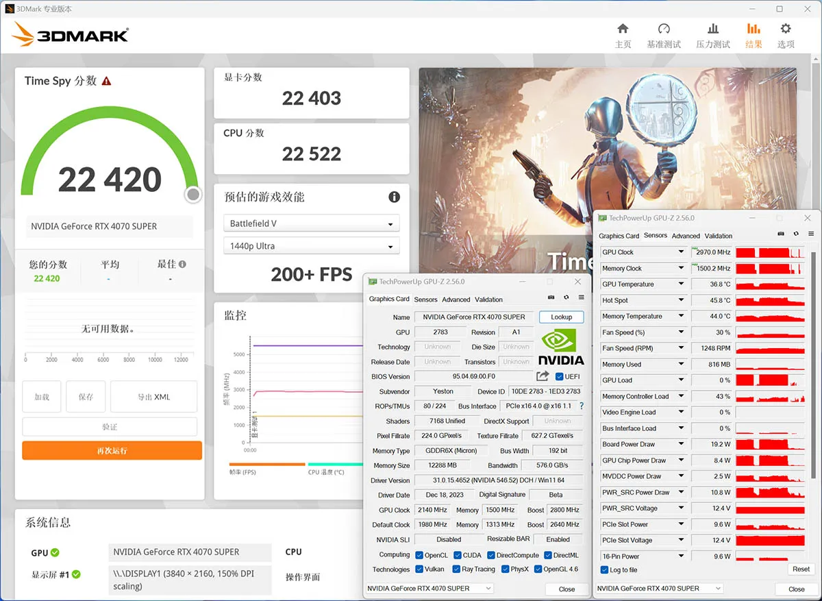Open the 1440p Ultra resolution dropdown

(311, 246)
